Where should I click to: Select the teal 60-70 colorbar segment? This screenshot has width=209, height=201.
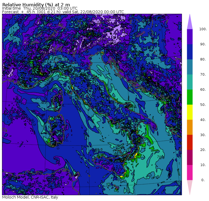190,82
